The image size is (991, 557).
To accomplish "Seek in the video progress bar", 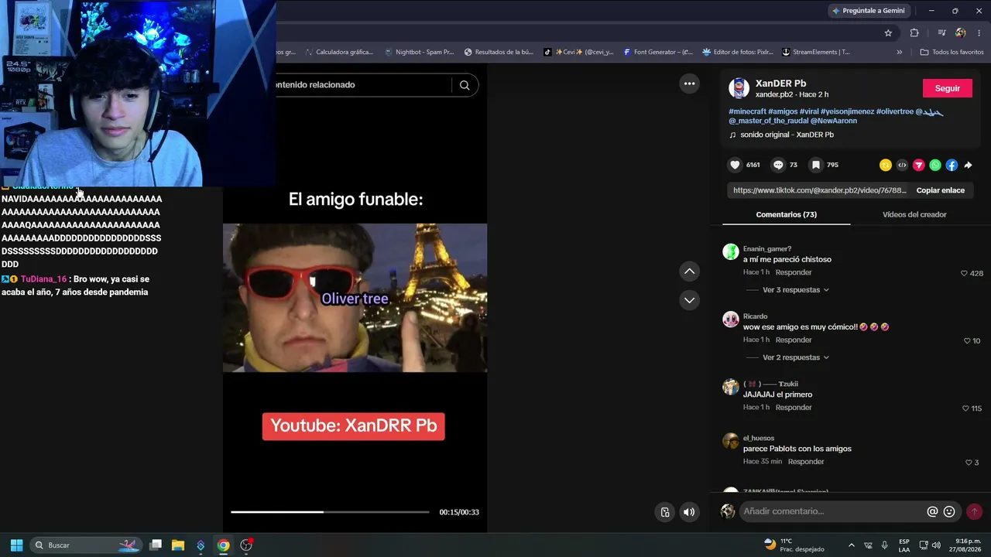I will pos(330,512).
